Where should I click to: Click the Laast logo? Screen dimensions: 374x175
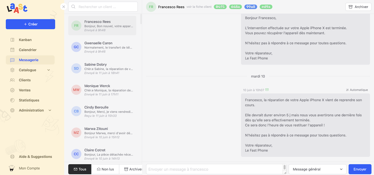pyautogui.click(x=17, y=8)
